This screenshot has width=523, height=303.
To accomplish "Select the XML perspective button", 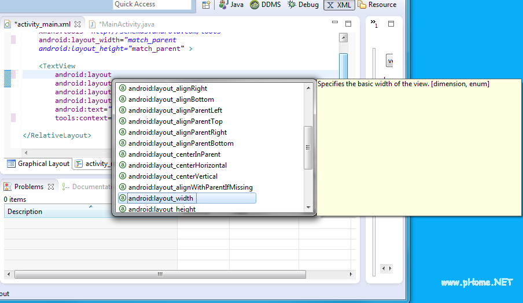I will point(339,5).
